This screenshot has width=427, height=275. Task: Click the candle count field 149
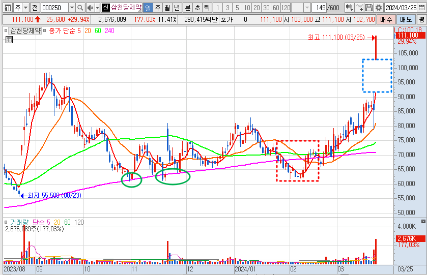[x=319, y=8]
